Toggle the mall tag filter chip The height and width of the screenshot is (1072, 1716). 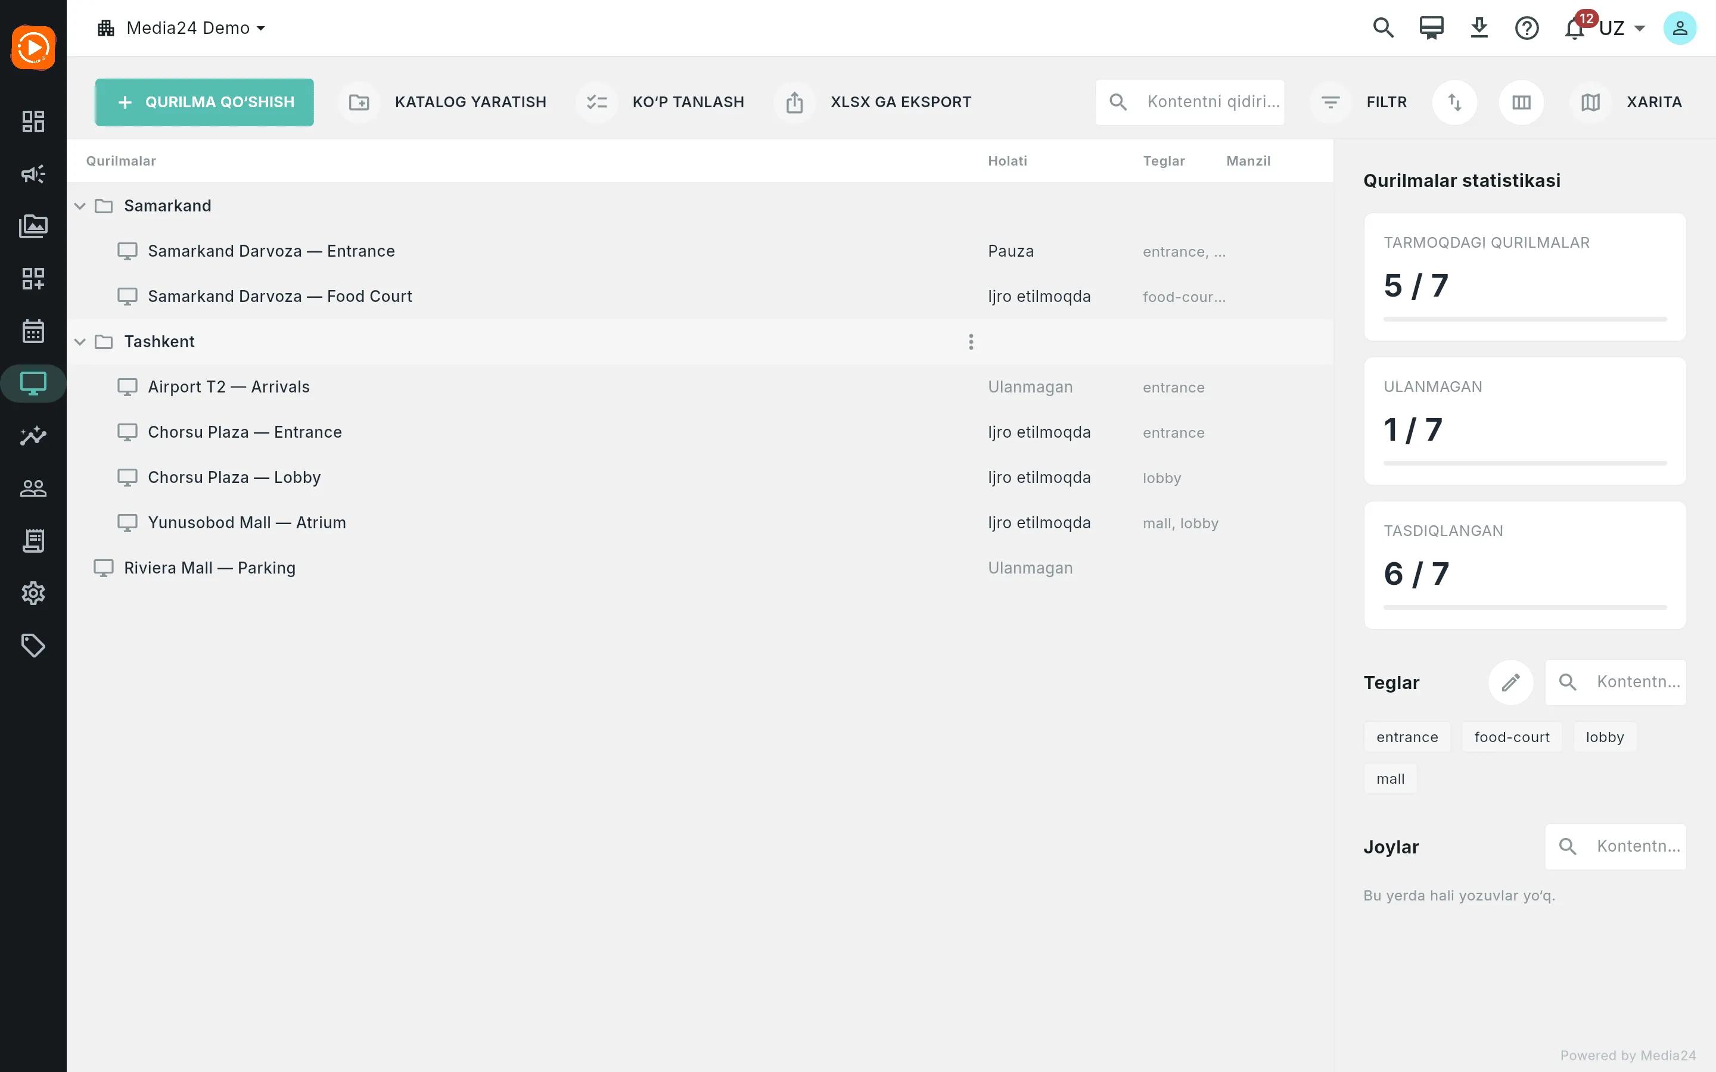click(x=1390, y=778)
